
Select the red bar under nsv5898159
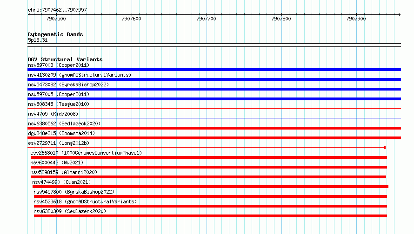coord(208,177)
